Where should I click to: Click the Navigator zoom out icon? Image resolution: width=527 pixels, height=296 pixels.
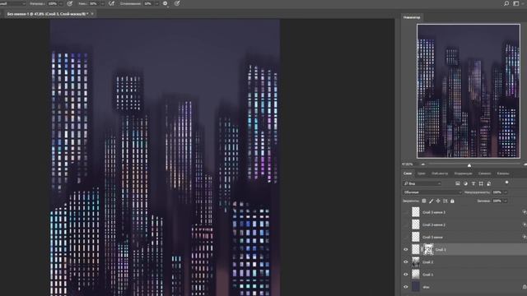coord(422,164)
